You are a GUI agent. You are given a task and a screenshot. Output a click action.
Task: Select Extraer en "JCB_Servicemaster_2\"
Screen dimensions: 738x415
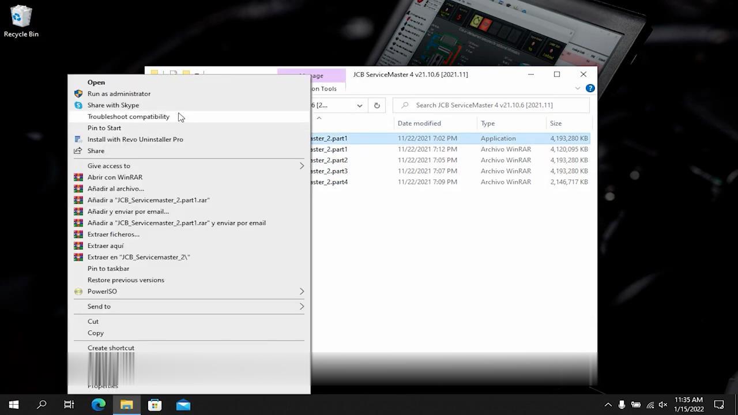[x=138, y=257]
